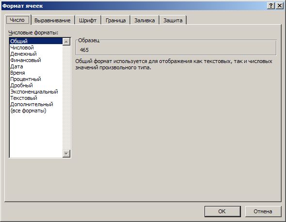This screenshot has height=222, width=286.
Task: Click the list scrollbar down arrow
Action: [66, 154]
